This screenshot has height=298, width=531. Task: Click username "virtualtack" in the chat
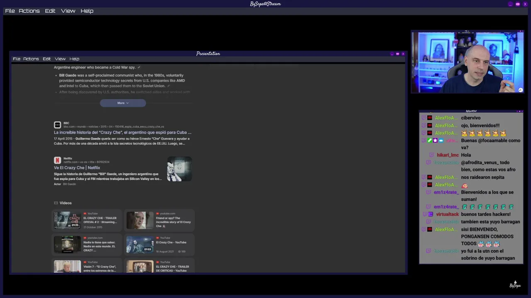point(447,214)
